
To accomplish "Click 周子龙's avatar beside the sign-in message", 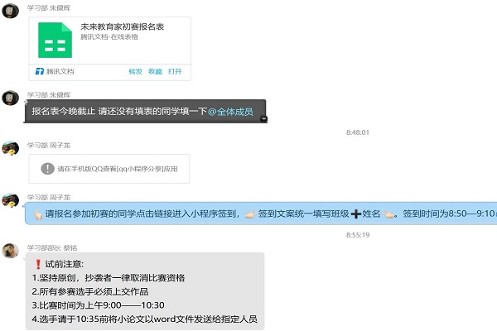I will tap(11, 200).
